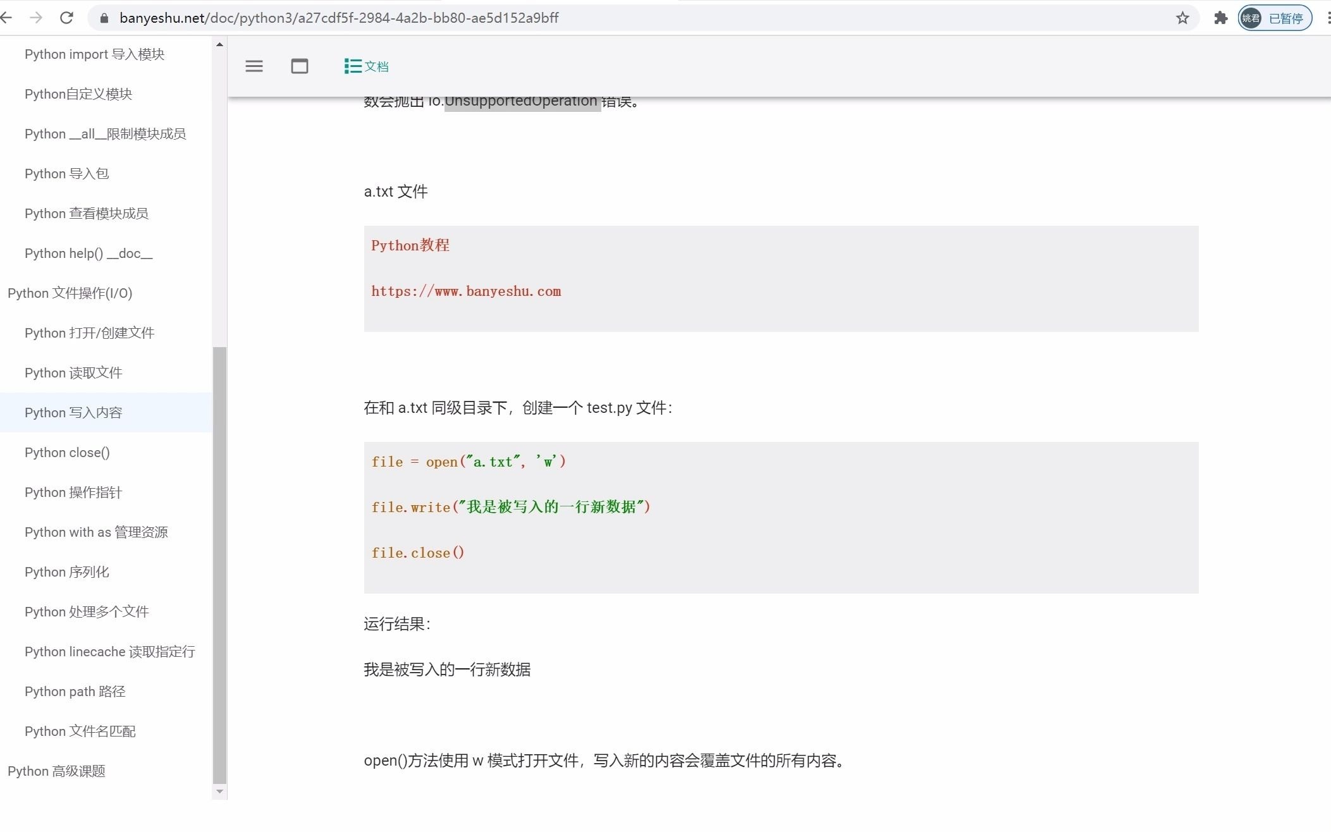Select Python 读取文件 in sidebar
Image resolution: width=1331 pixels, height=832 pixels.
click(x=73, y=372)
